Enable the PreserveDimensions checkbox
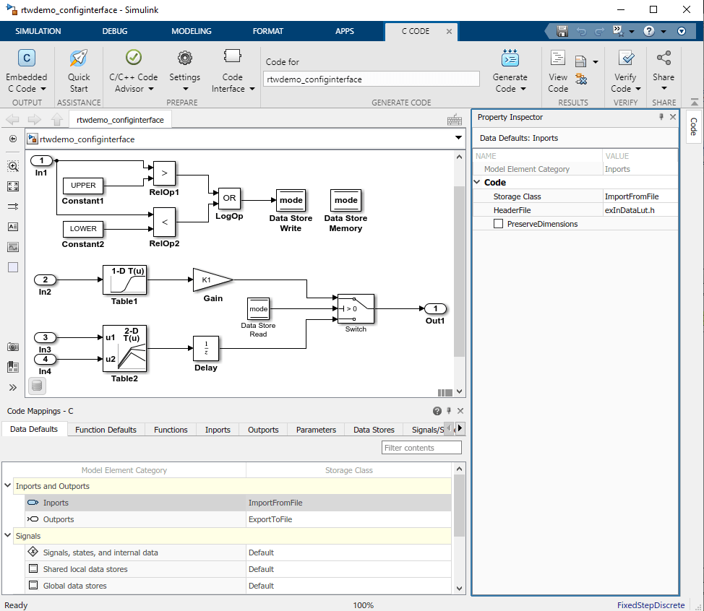The width and height of the screenshot is (704, 611). (498, 224)
